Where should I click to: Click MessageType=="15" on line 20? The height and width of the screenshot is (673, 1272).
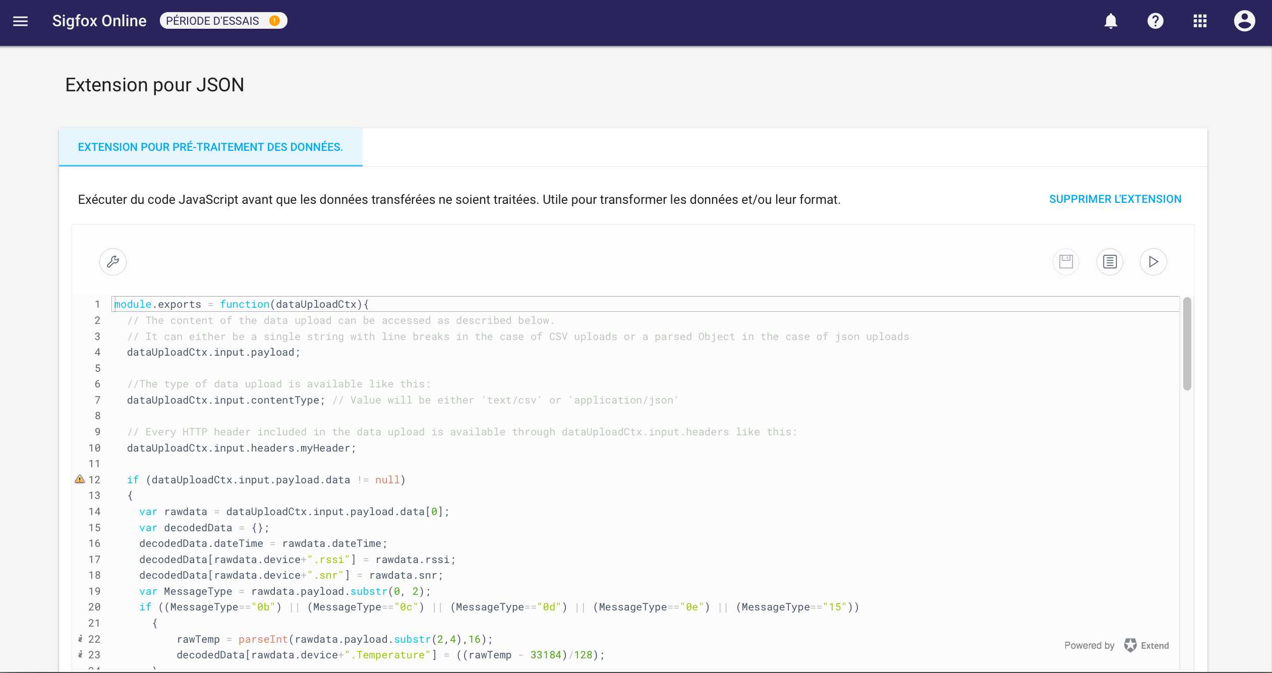tap(794, 607)
